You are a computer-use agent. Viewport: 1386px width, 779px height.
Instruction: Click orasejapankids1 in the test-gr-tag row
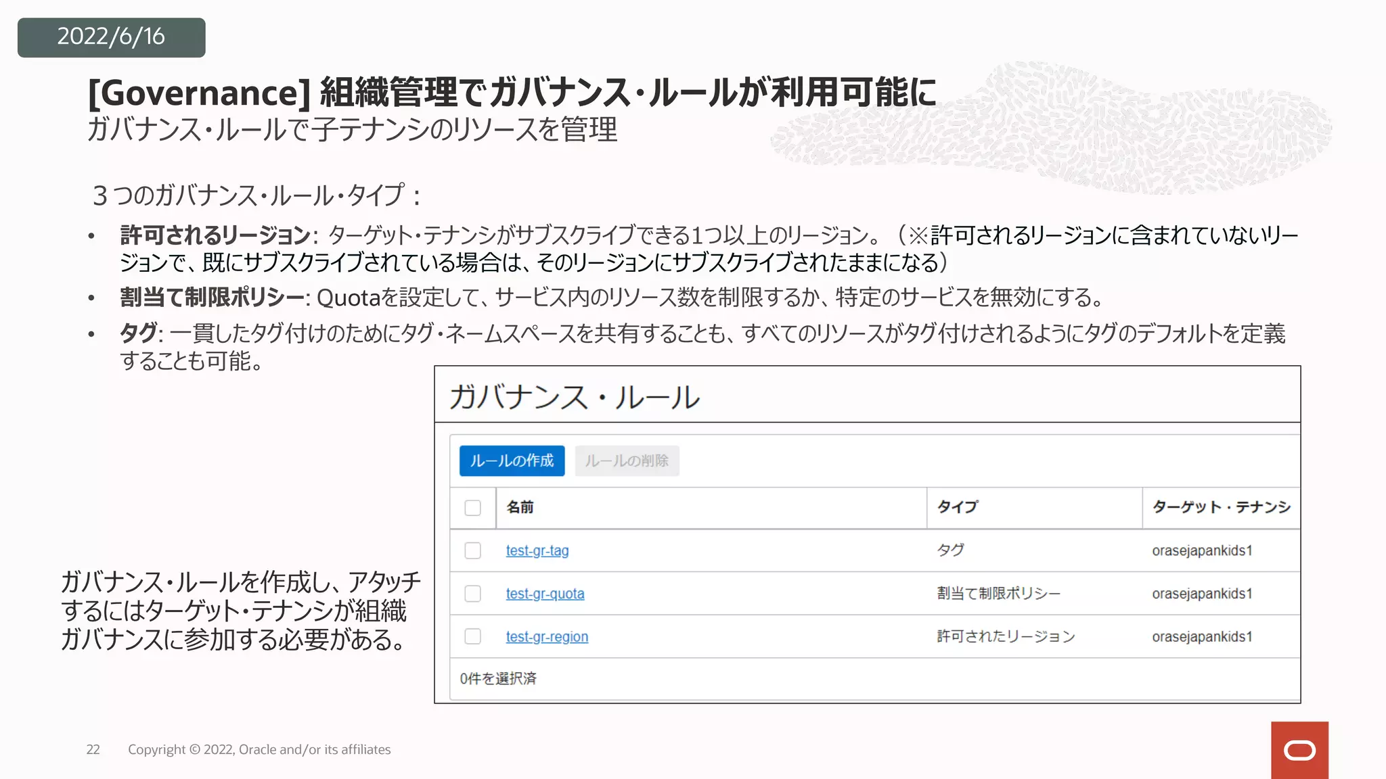(x=1202, y=550)
